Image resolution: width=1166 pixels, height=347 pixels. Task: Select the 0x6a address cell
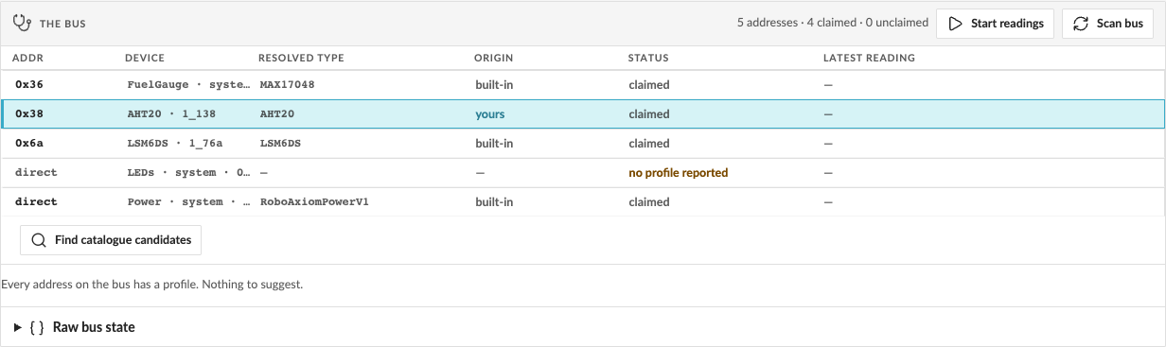[29, 144]
